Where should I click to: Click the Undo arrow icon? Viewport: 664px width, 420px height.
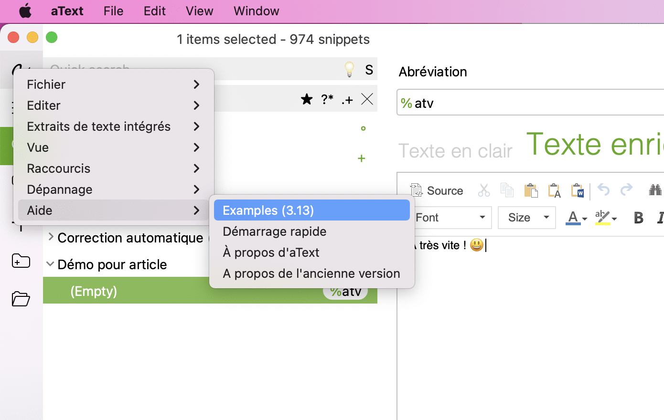(x=603, y=190)
